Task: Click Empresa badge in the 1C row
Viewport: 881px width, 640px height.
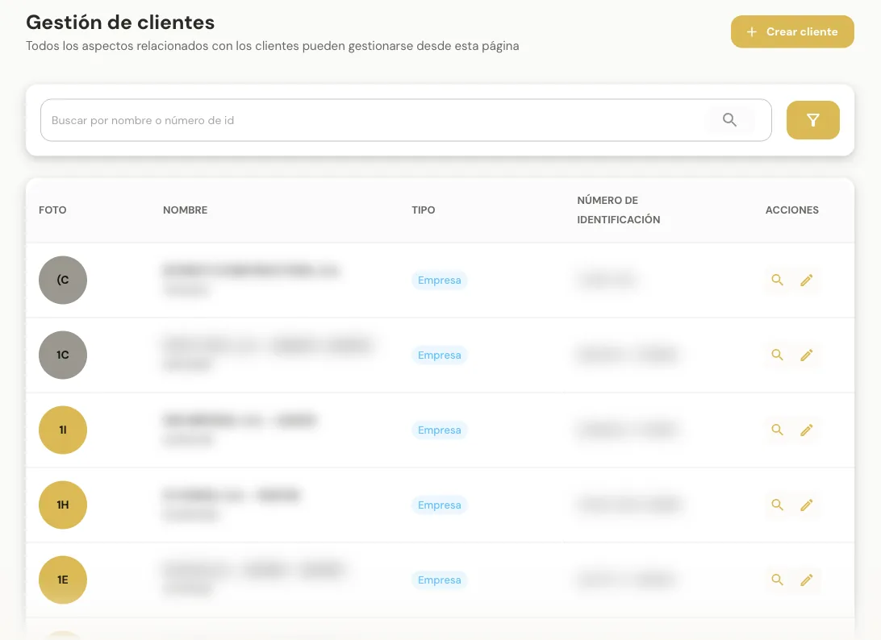Action: coord(440,355)
